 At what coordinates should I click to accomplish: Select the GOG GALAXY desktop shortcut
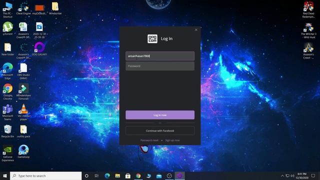[39, 49]
